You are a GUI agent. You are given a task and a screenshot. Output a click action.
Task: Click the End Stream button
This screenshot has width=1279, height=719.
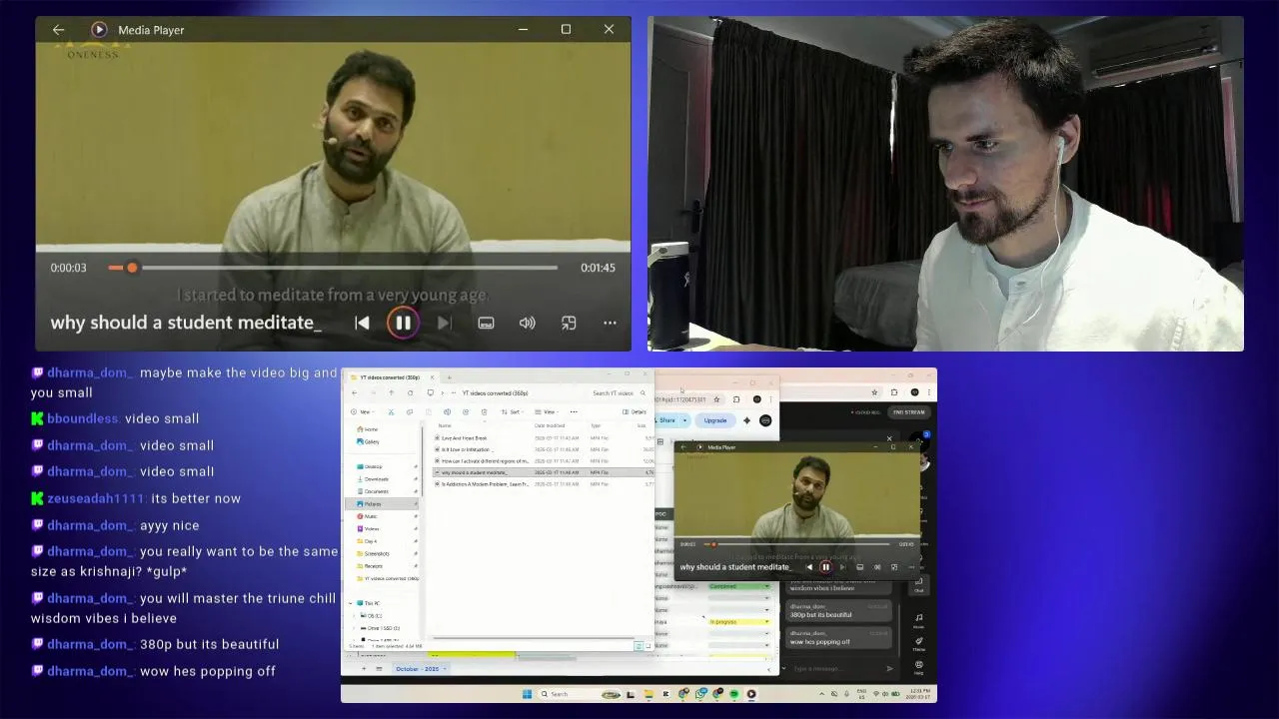[x=909, y=412]
